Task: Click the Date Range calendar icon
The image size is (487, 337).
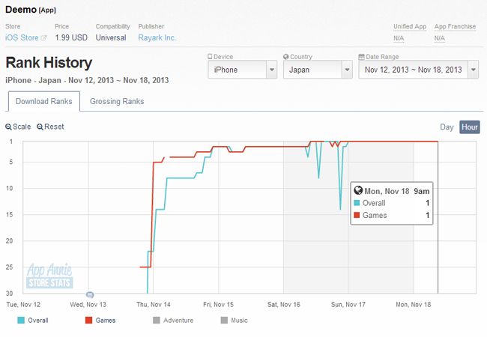Action: tap(362, 57)
